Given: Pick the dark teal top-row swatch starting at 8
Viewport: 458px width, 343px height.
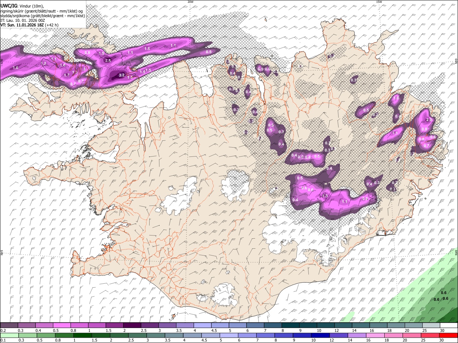Looking at the screenshot, I should (290, 325).
